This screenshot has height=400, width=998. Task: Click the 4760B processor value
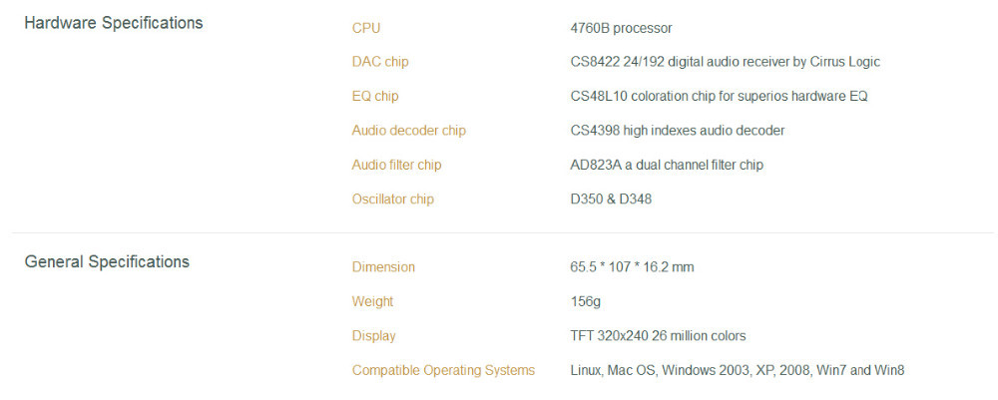click(621, 28)
